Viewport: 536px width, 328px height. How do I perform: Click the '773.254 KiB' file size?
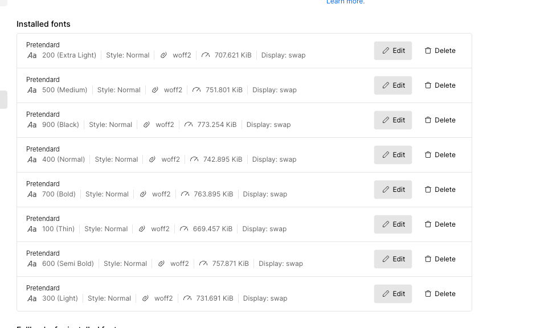tap(216, 125)
